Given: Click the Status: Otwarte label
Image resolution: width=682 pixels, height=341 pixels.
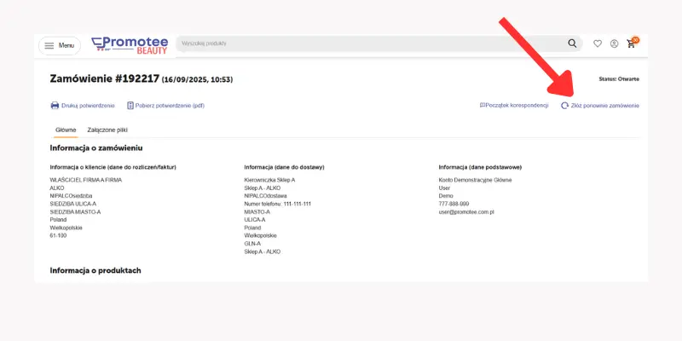Looking at the screenshot, I should [x=618, y=79].
